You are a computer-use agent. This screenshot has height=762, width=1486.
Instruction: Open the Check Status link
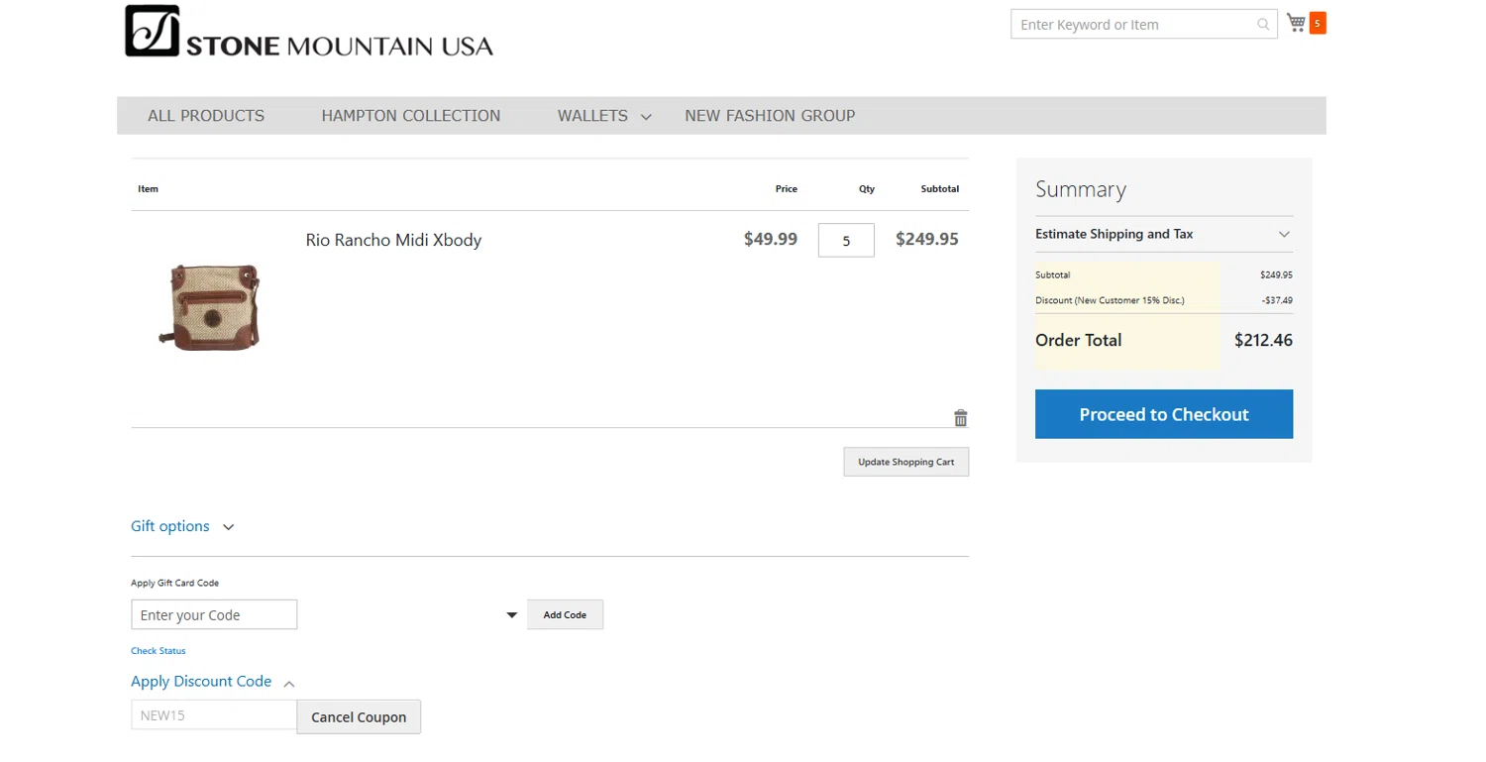[159, 651]
